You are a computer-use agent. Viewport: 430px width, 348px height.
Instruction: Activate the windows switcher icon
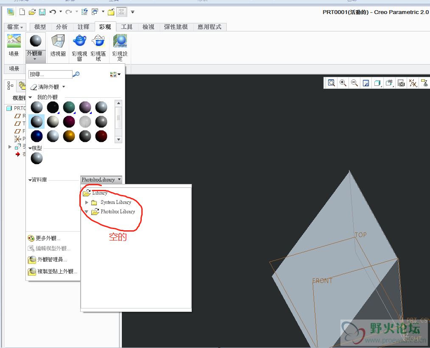tap(95, 12)
